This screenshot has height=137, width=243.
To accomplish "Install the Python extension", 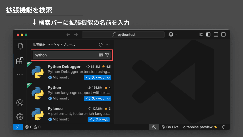I will point(95,98).
